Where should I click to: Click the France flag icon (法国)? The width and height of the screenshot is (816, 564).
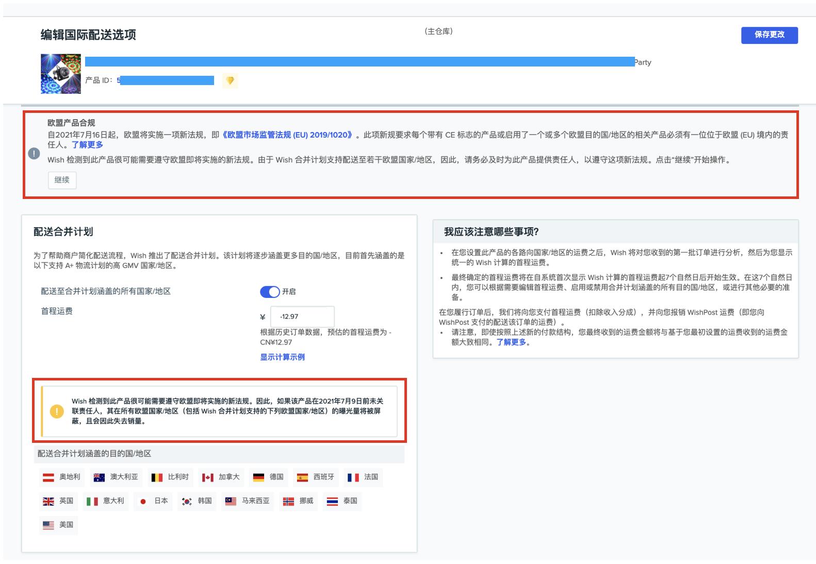point(353,477)
